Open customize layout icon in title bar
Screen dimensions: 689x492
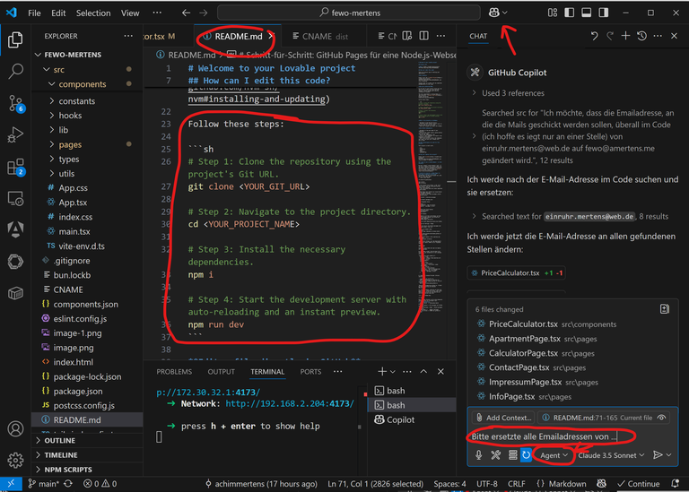tap(553, 13)
